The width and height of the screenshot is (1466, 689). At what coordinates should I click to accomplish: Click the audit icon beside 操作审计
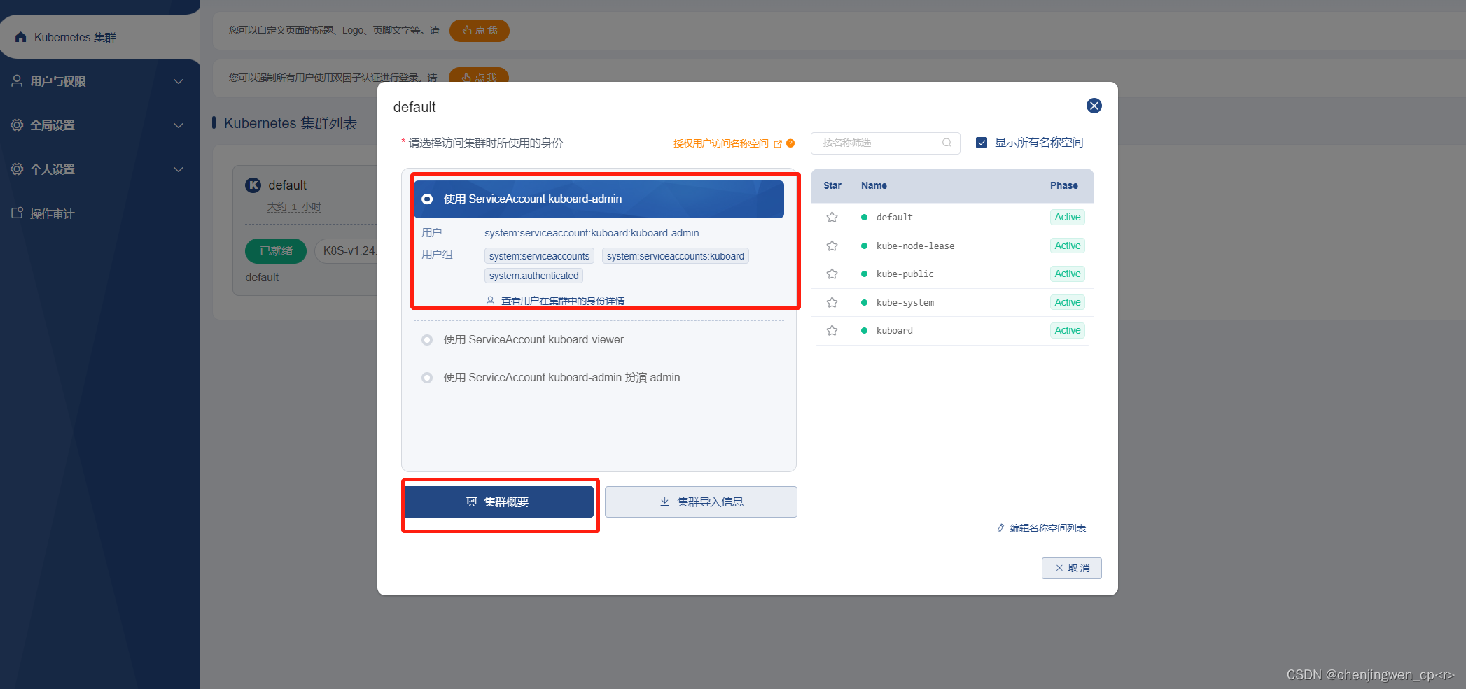coord(17,213)
